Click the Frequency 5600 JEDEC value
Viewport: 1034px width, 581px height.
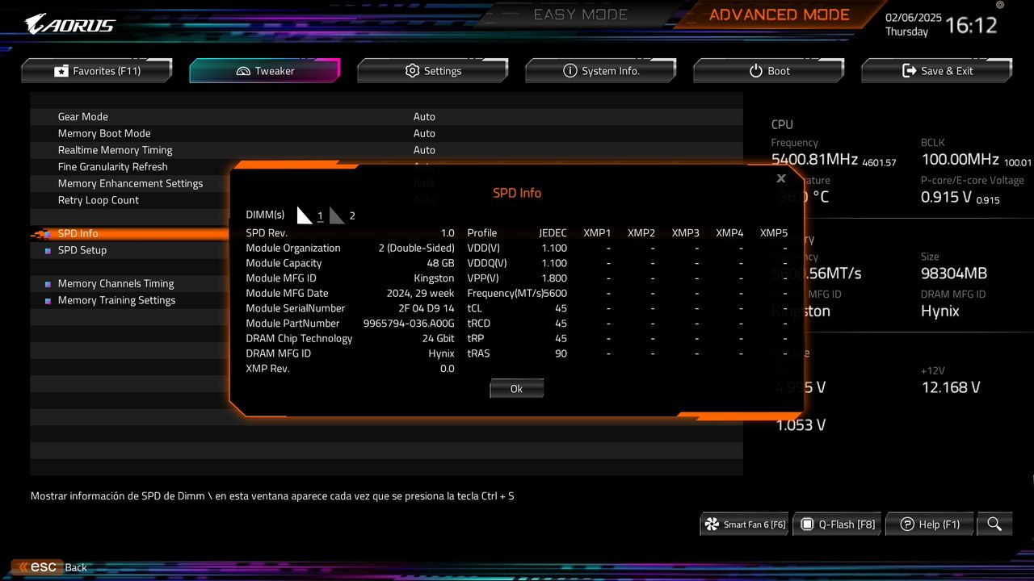click(x=555, y=294)
